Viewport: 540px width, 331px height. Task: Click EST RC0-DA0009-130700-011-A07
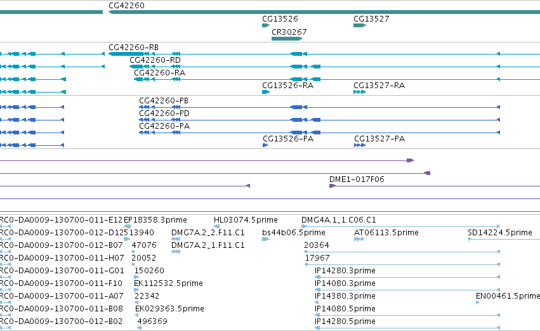click(x=62, y=296)
